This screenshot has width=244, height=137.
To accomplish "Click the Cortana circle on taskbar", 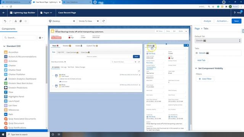I will (x=53, y=134).
